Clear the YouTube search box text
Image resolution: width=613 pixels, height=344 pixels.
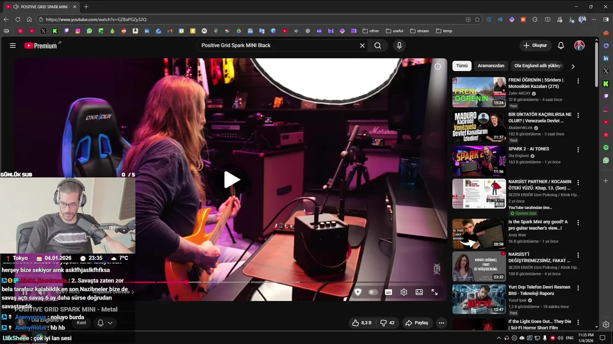point(362,45)
